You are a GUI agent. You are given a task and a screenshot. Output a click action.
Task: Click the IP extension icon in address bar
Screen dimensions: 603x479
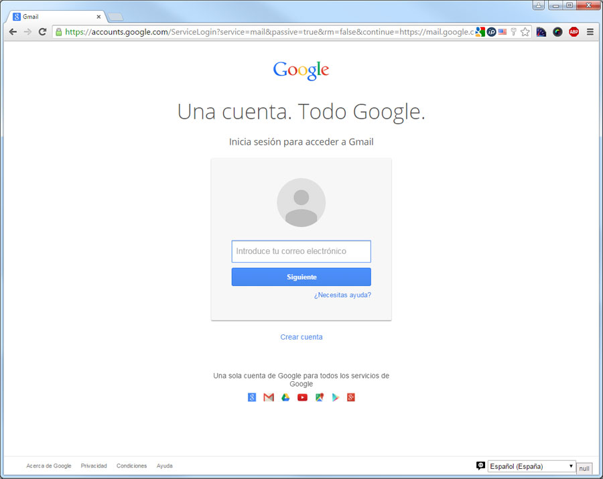(491, 32)
